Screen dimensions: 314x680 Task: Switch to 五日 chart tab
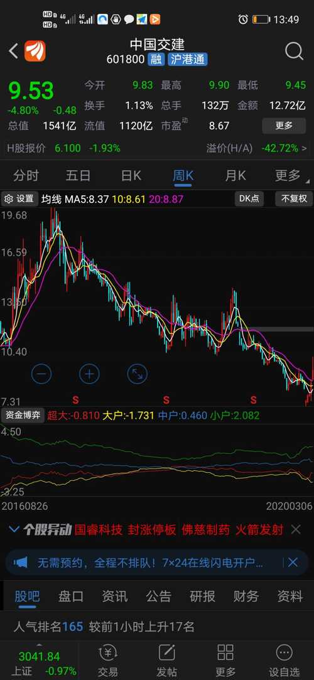tap(78, 175)
